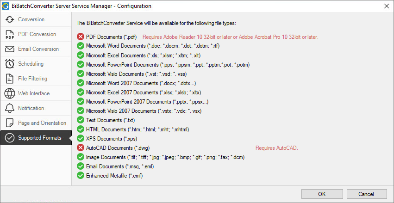Click the Notification bell icon
This screenshot has height=203, width=394.
10,108
